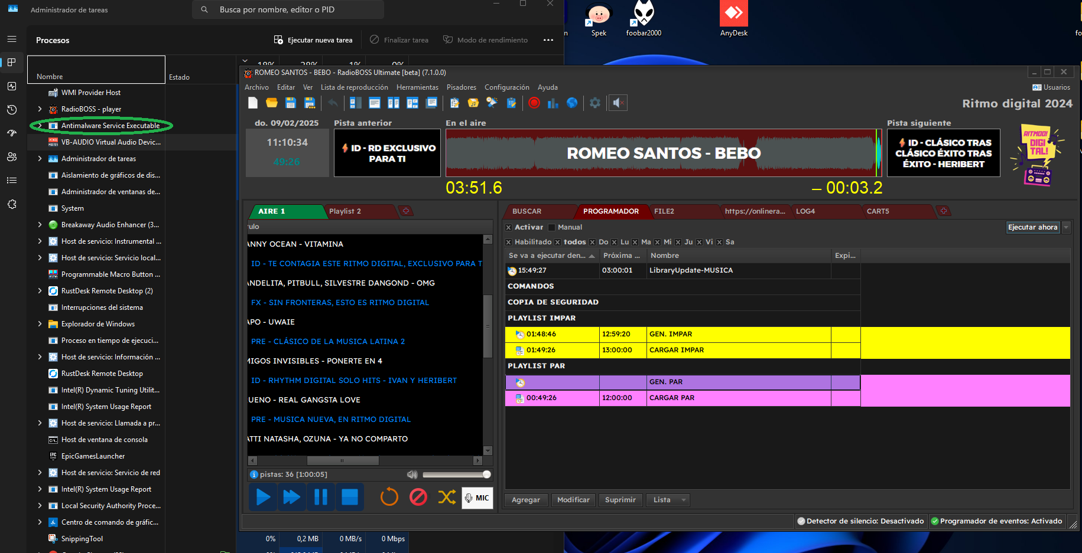Open playlist with yellow folder icon
Image resolution: width=1082 pixels, height=553 pixels.
pos(272,103)
